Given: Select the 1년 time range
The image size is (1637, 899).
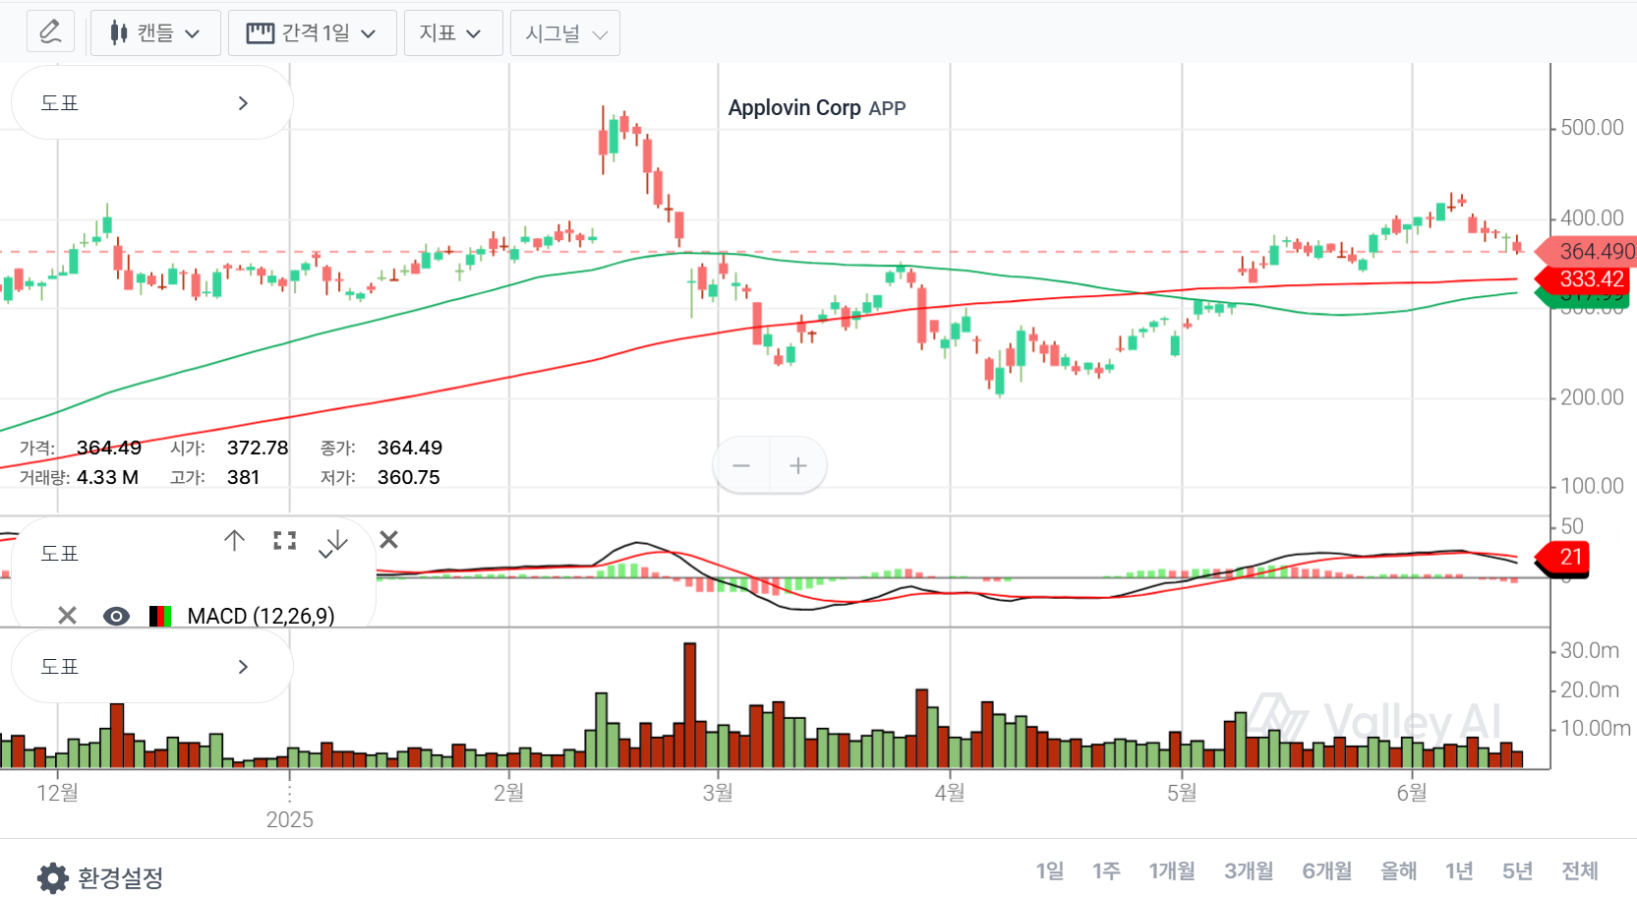Looking at the screenshot, I should click(x=1459, y=870).
